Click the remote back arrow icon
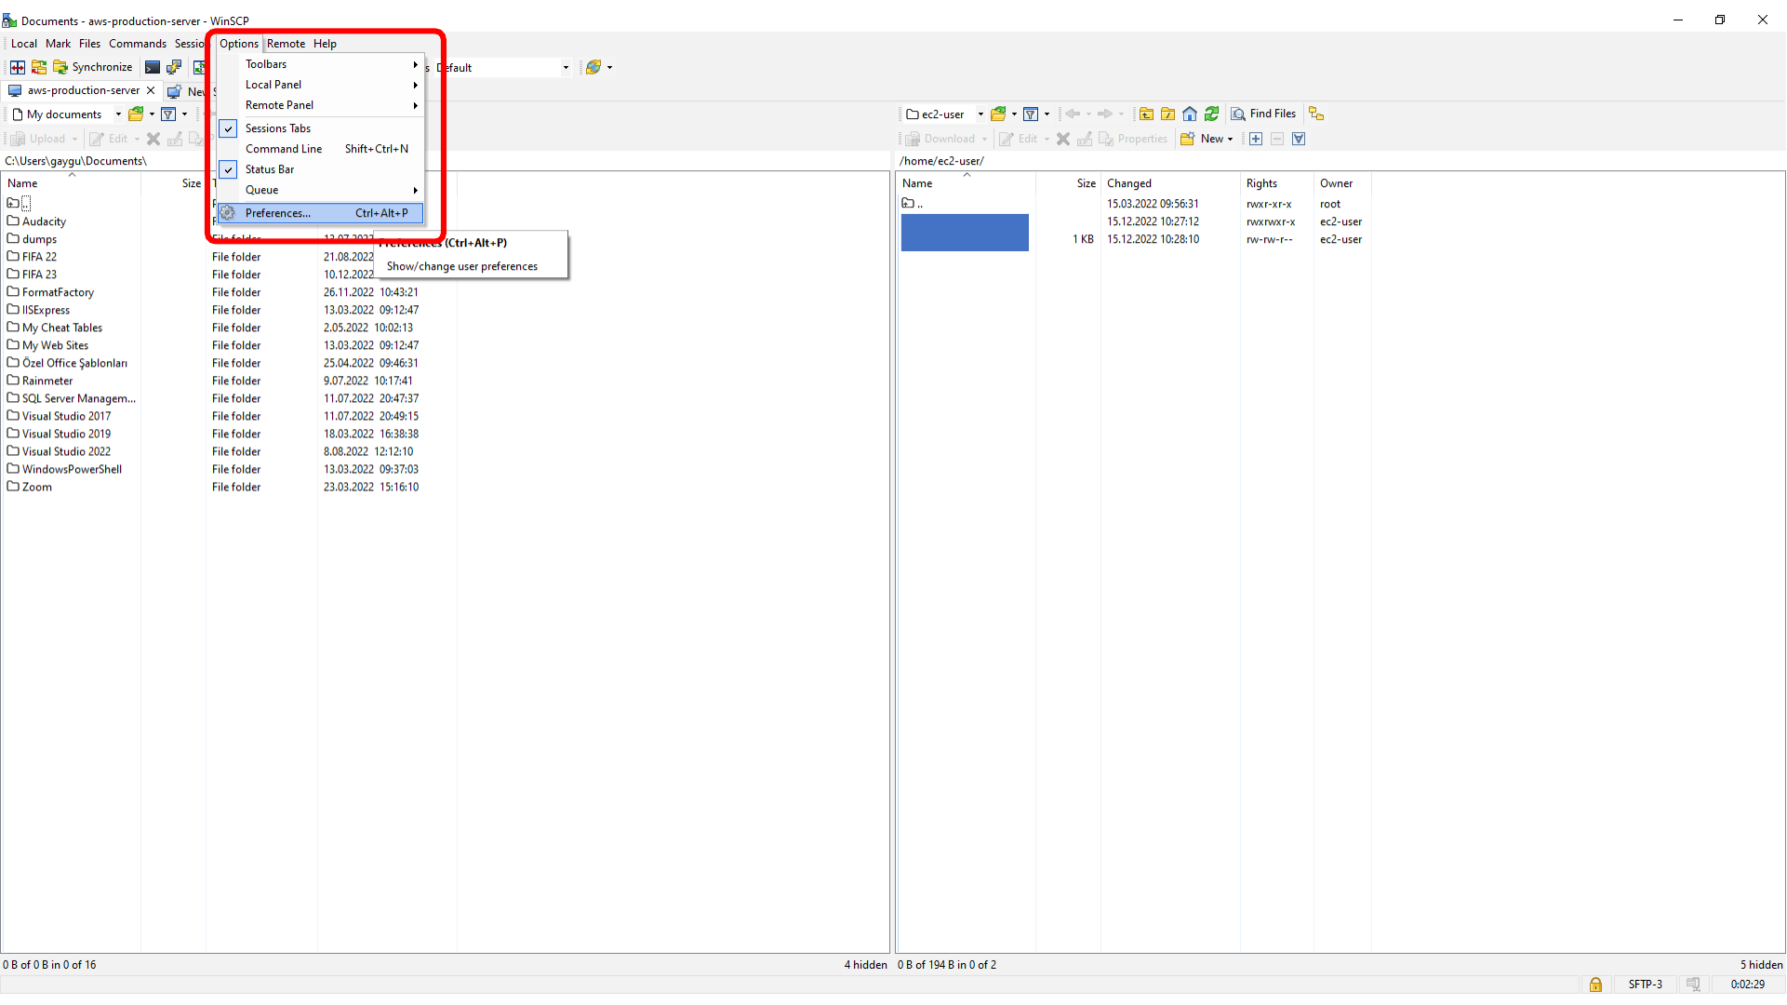This screenshot has height=1005, width=1787. coord(1073,114)
